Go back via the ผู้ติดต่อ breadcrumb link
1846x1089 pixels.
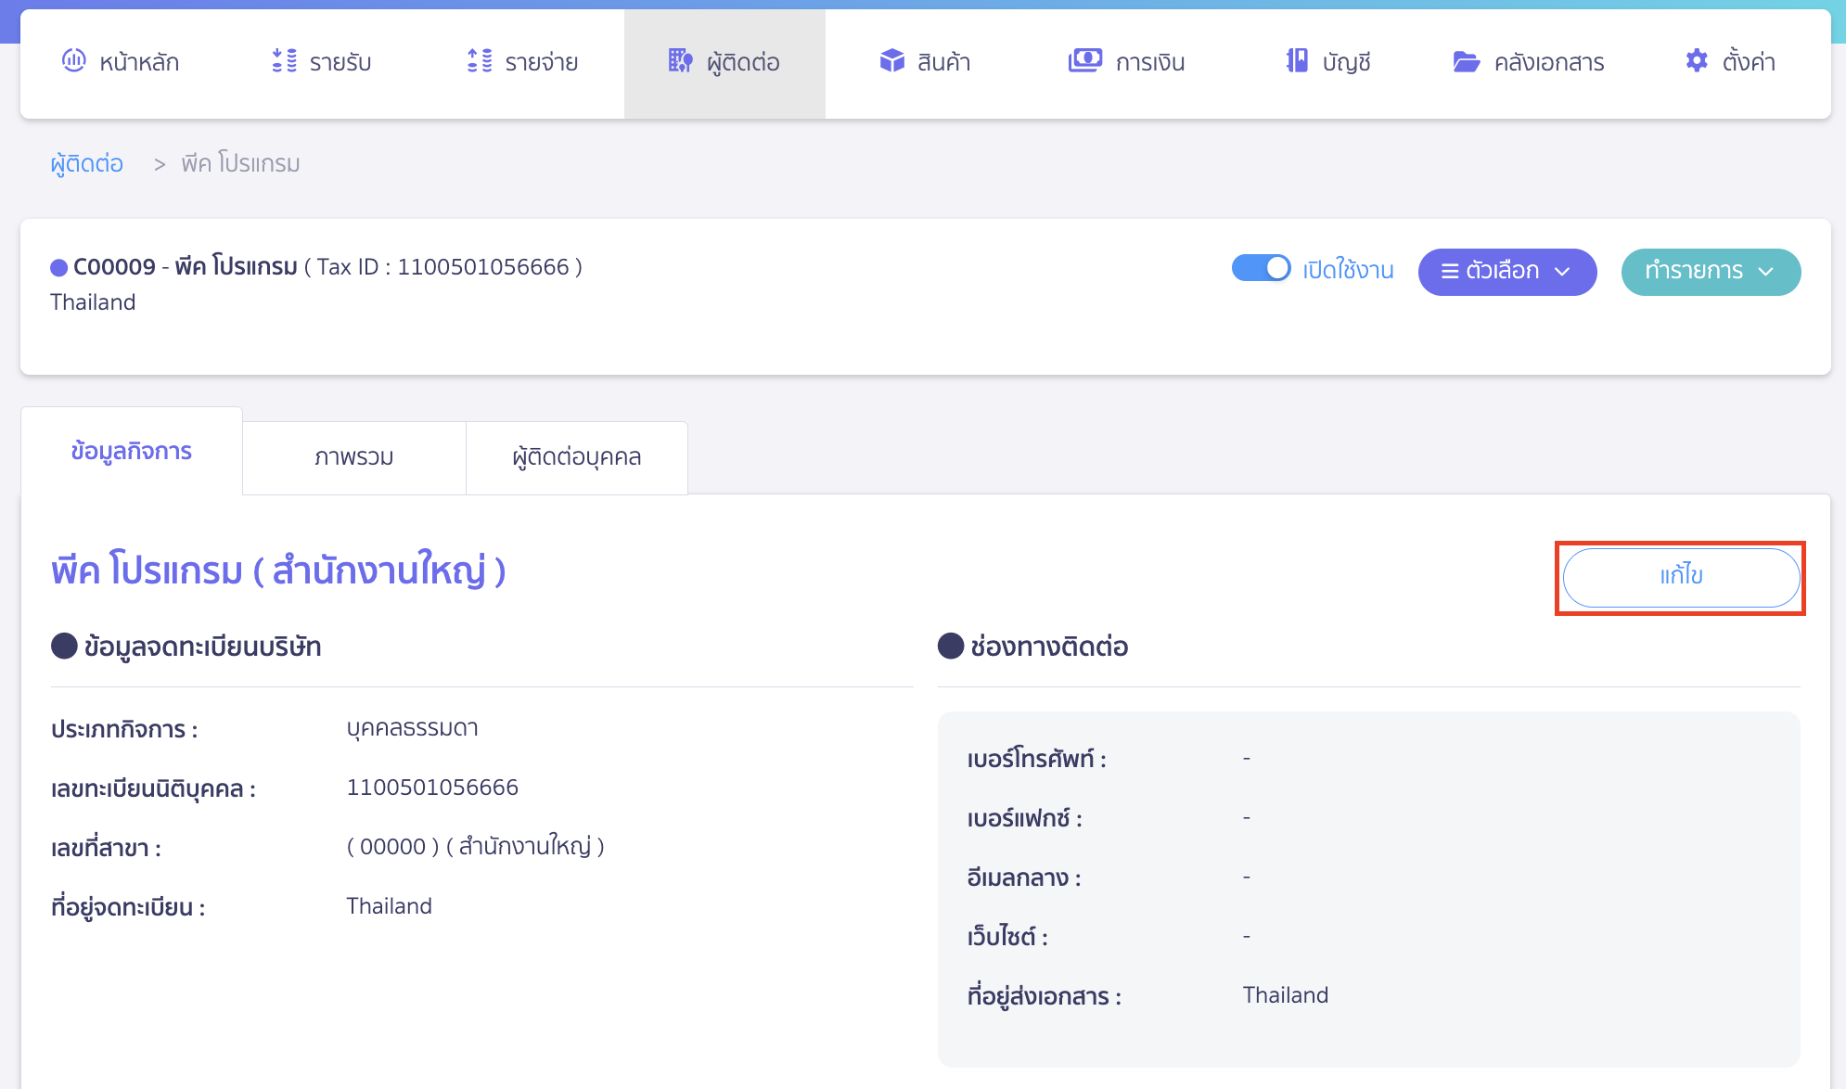(86, 162)
